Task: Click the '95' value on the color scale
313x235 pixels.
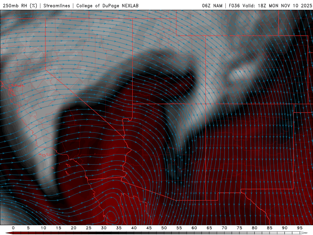Action: click(x=300, y=228)
